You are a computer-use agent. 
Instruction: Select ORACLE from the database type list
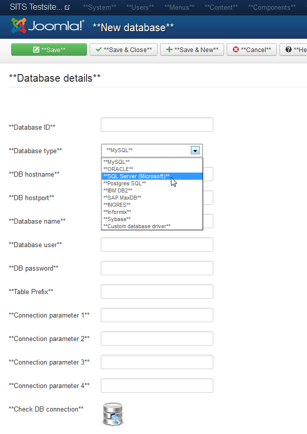(x=118, y=169)
